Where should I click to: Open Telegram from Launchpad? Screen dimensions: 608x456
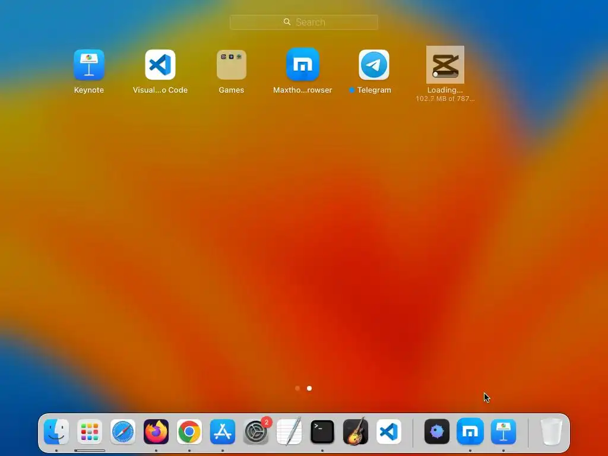click(x=374, y=65)
